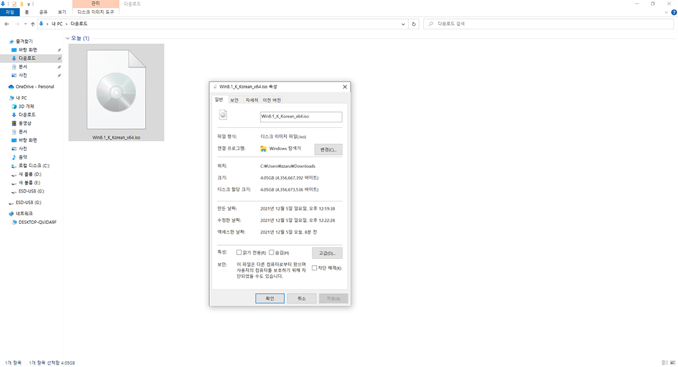Click the 확인 button
The height and width of the screenshot is (367, 678).
[x=270, y=298]
